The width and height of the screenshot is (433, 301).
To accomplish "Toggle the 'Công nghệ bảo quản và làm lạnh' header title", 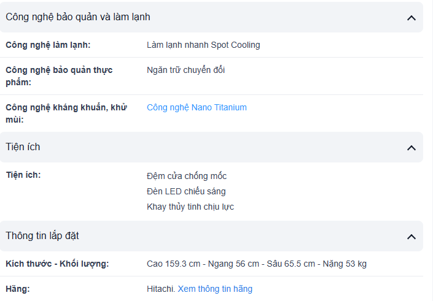I will (78, 17).
